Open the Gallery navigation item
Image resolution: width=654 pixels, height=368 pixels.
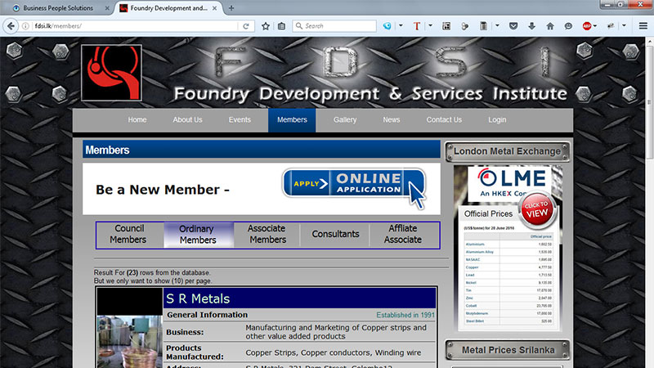(345, 119)
